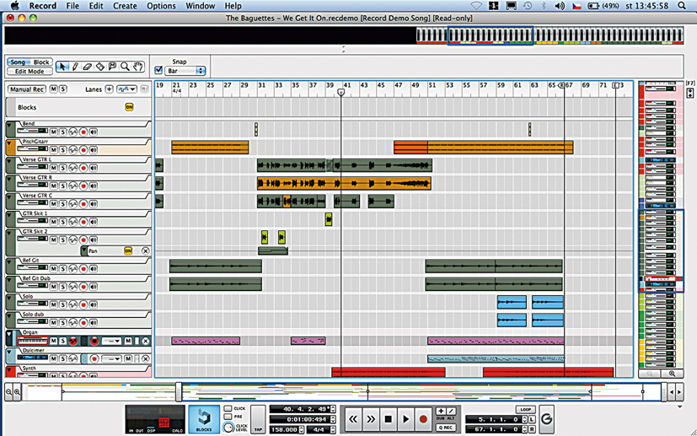Mute all tracks with the global M button
This screenshot has width=697, height=436.
(x=53, y=89)
